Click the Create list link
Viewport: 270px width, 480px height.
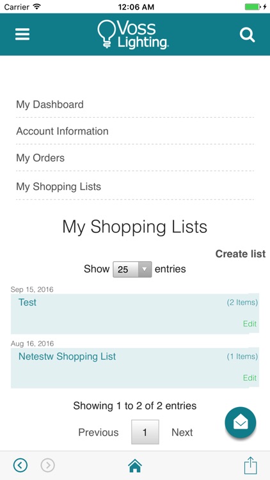click(x=241, y=254)
